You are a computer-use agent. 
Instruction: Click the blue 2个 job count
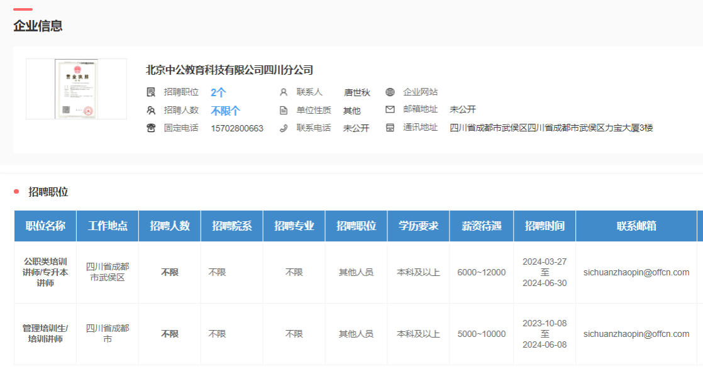[x=218, y=92]
